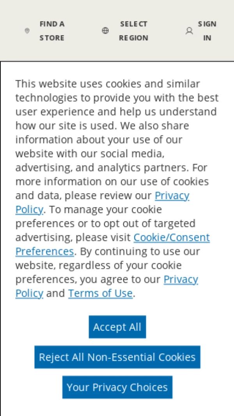The height and width of the screenshot is (416, 234).
Task: Go to the Sign In text link
Action: point(207,31)
